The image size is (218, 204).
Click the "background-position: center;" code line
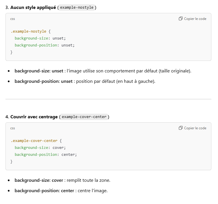click(x=46, y=154)
